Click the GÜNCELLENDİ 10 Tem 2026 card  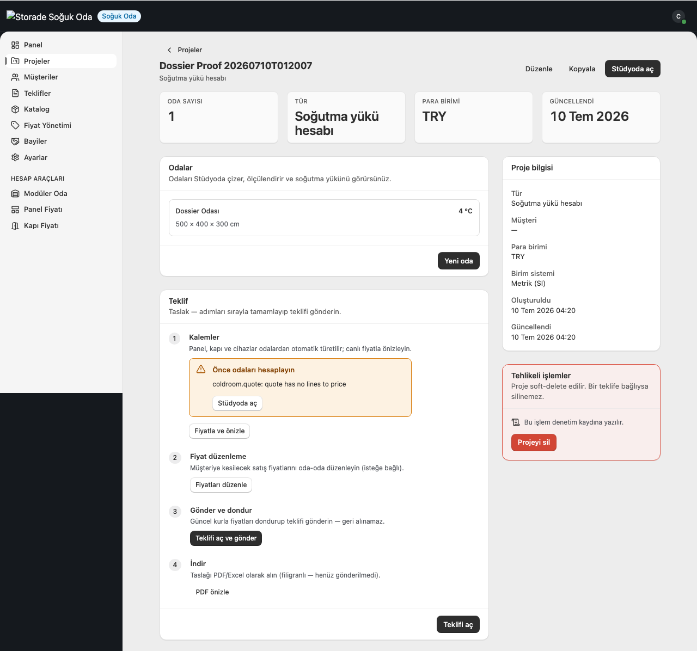(x=601, y=118)
